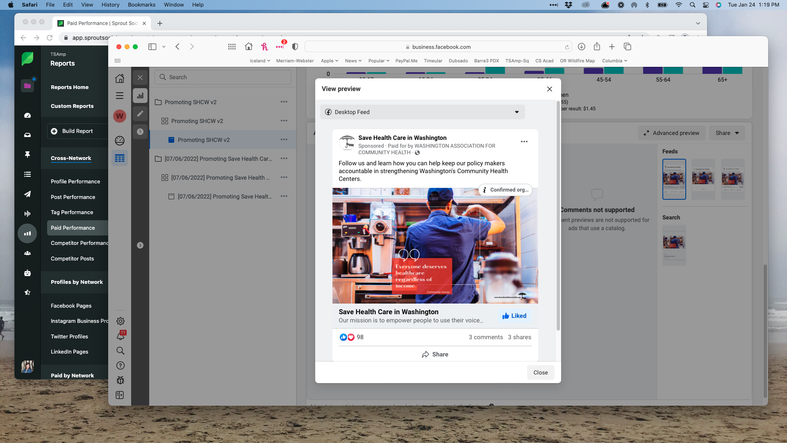
Task: Open Competitor Posts in Sprout Reports
Action: [72, 259]
